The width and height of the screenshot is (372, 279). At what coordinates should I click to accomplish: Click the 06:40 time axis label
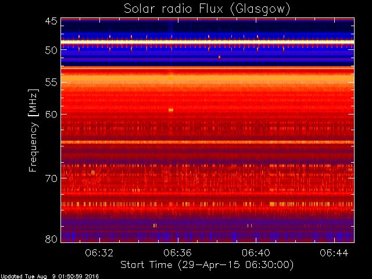[256, 253]
